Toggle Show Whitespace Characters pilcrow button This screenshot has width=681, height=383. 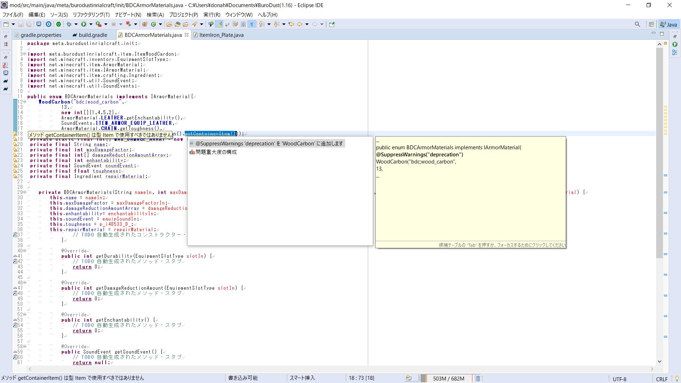click(x=251, y=24)
